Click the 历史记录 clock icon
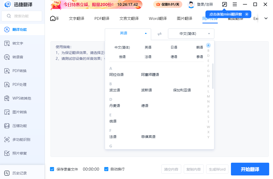The height and width of the screenshot is (179, 273). 7,173
